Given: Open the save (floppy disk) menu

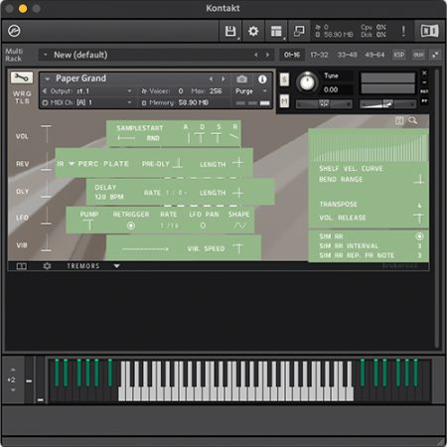Looking at the screenshot, I should 230,31.
